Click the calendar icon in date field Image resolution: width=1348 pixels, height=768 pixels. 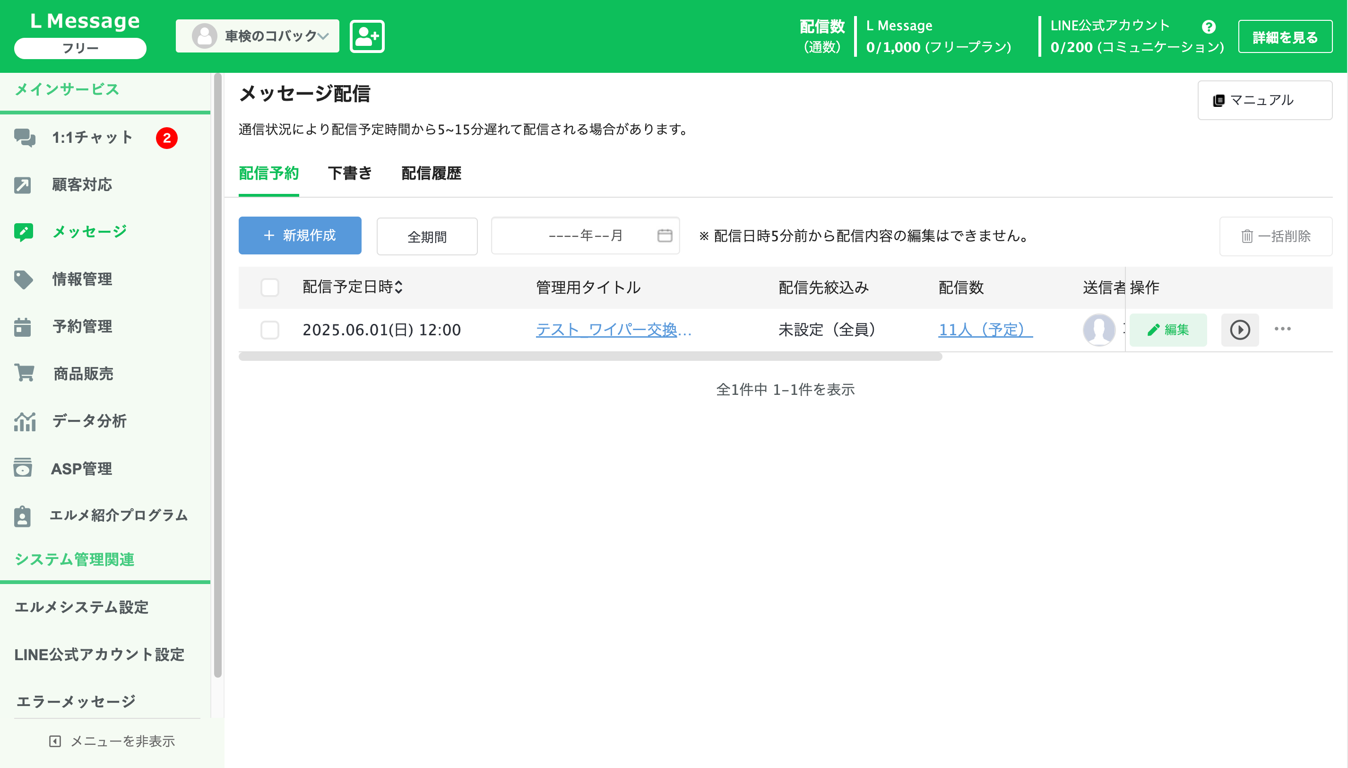click(x=665, y=235)
